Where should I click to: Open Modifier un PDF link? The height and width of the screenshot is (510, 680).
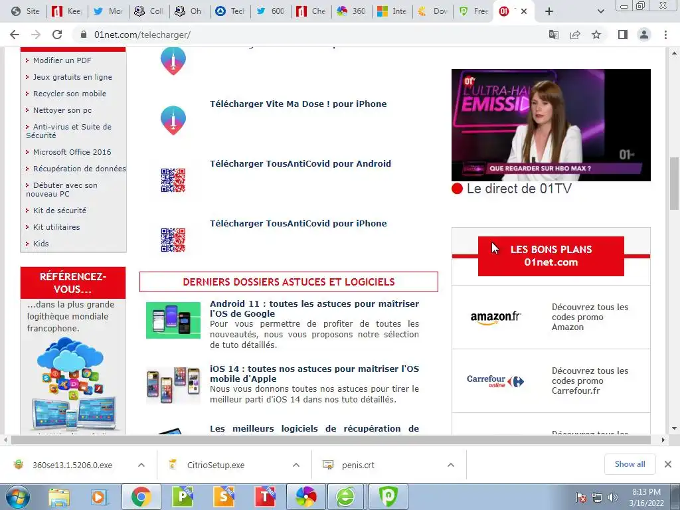click(62, 60)
